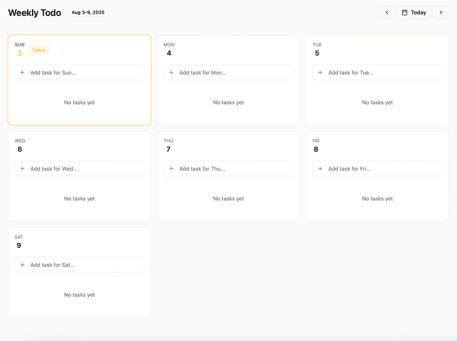The height and width of the screenshot is (341, 457).
Task: Click the 'Aug 3-9, 2025' date range badge
Action: click(88, 13)
